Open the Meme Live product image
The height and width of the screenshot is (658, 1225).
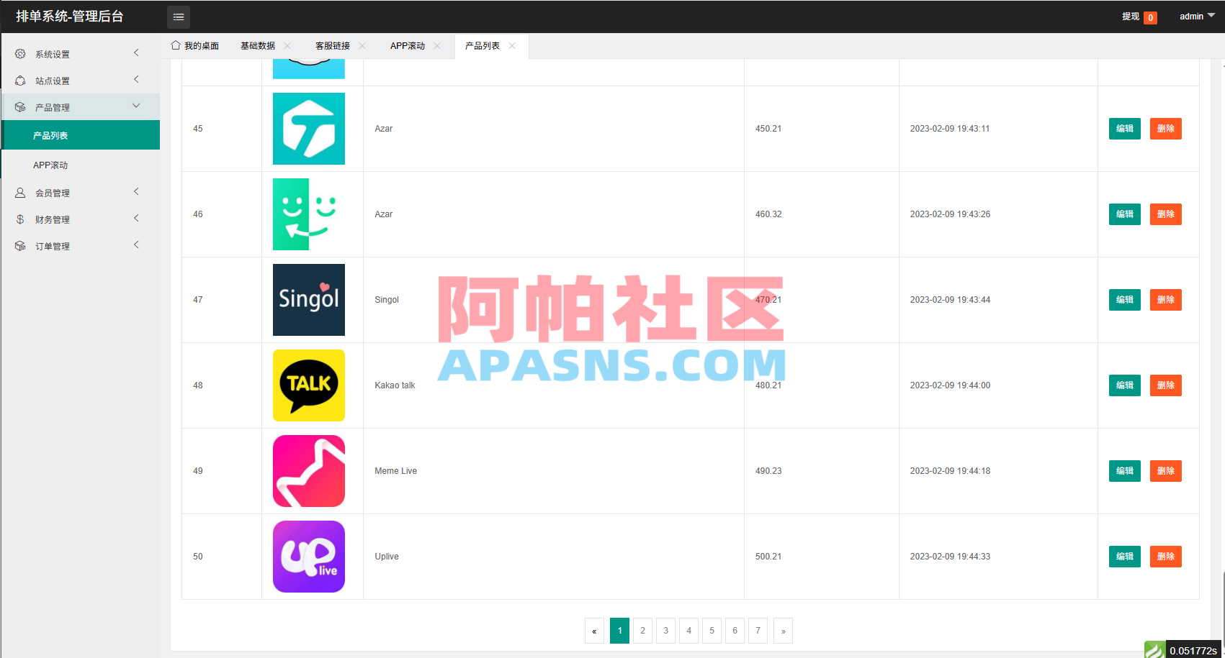pos(309,471)
